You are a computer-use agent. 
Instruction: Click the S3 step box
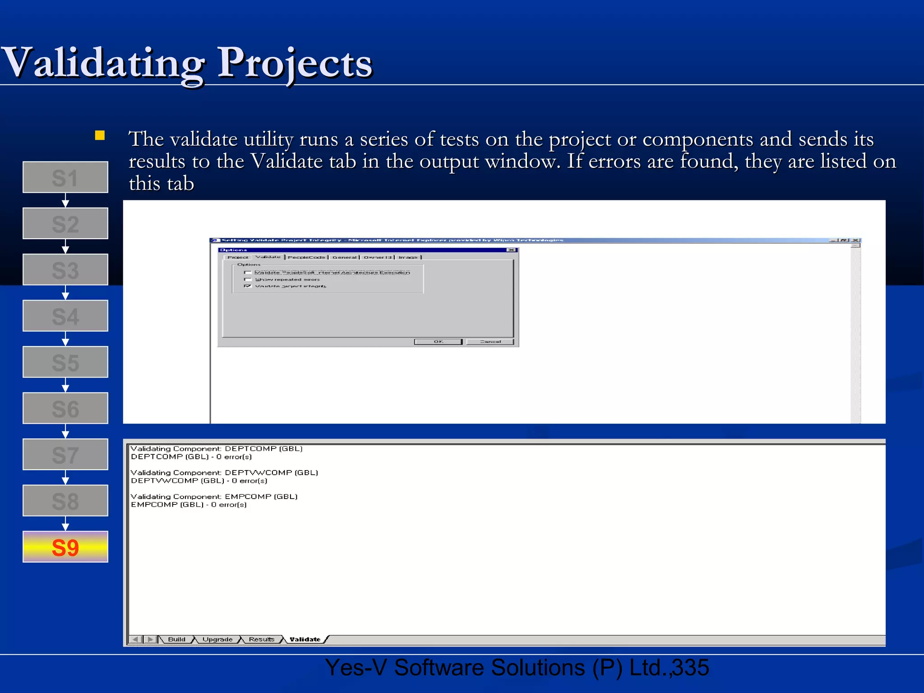65,270
